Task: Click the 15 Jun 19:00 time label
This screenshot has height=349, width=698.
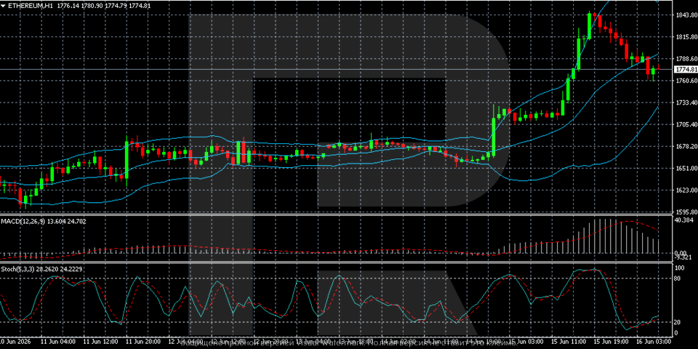Action: 611,342
